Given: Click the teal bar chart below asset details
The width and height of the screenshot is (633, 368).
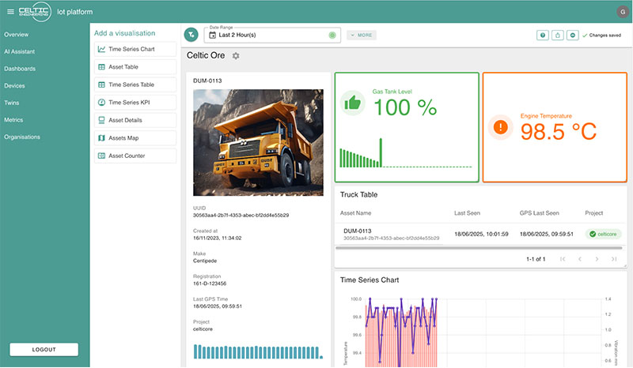Looking at the screenshot, I should [x=259, y=352].
